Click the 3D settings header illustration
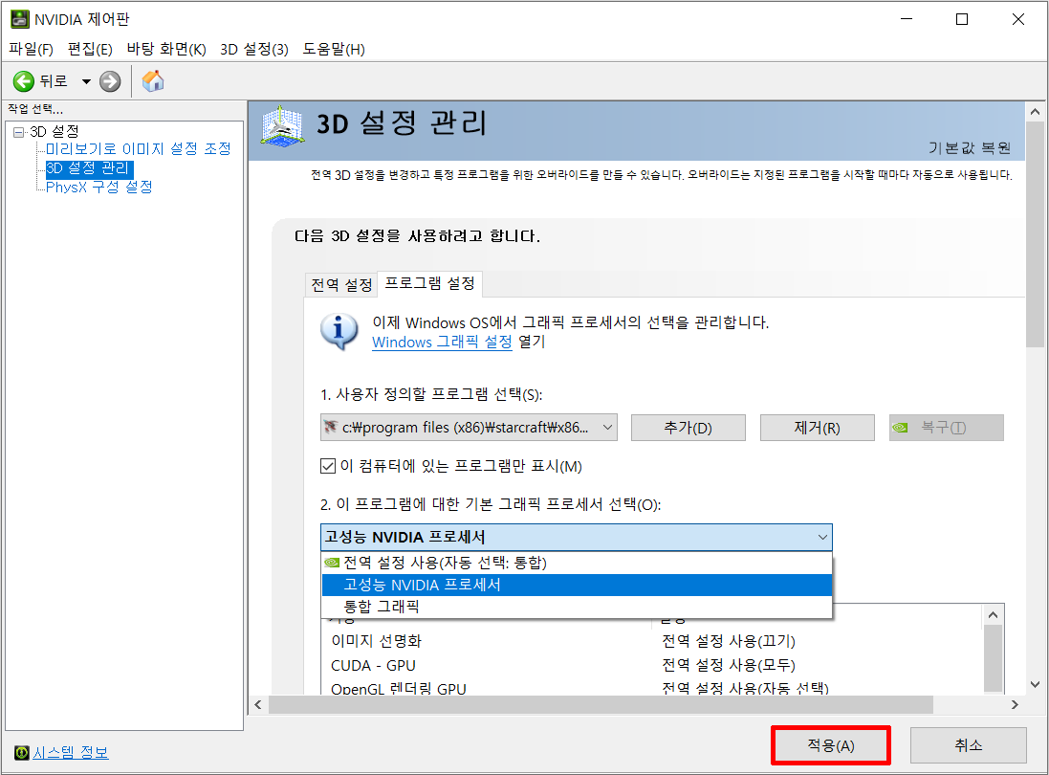The image size is (1049, 775). point(282,126)
